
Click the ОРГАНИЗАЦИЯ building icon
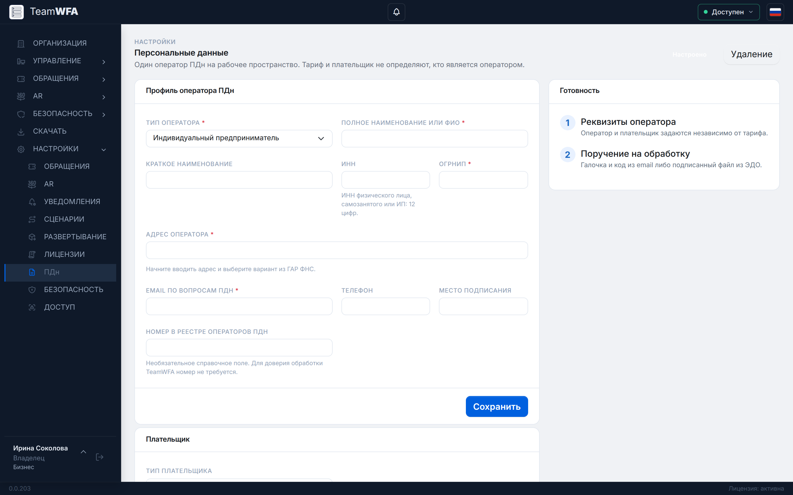click(x=21, y=43)
